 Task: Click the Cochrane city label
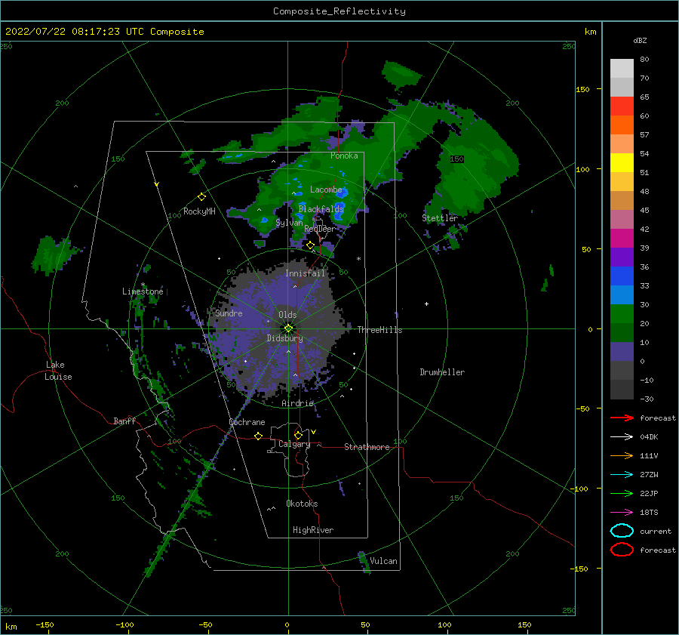tap(247, 422)
